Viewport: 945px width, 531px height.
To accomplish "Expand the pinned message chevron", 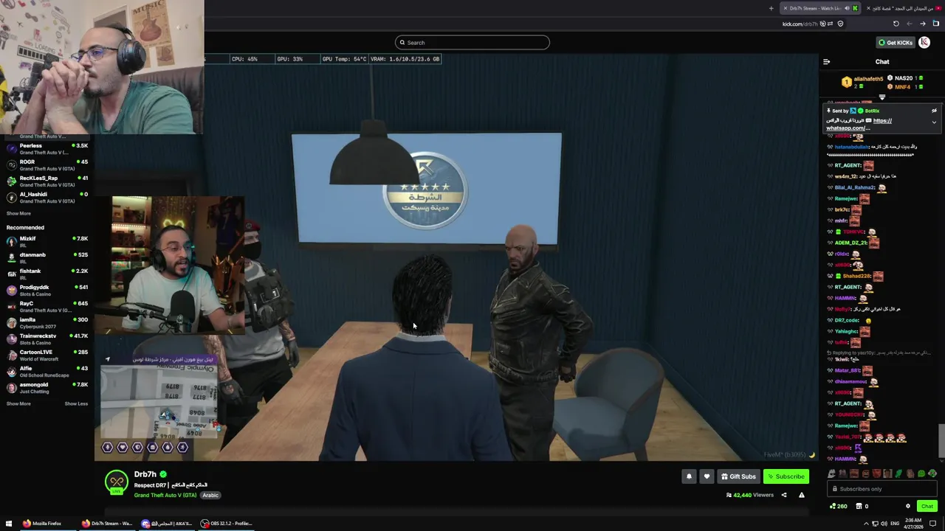I will pos(934,122).
